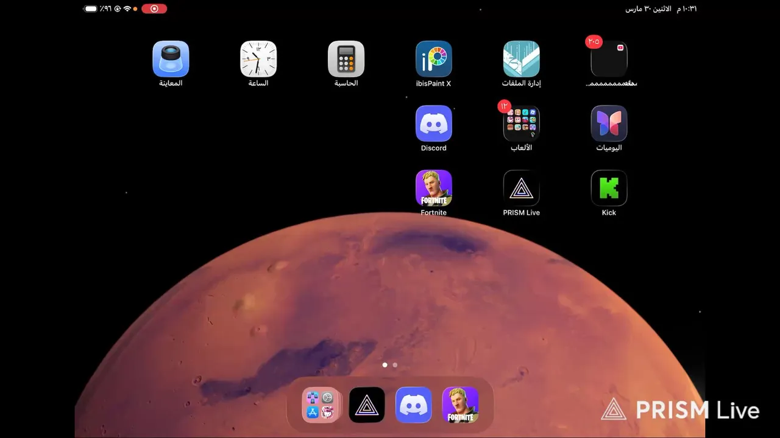780x438 pixels.
Task: Open the Magnifier app (المعاينة)
Action: coord(171,59)
